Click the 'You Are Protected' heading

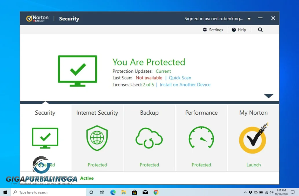[149, 62]
